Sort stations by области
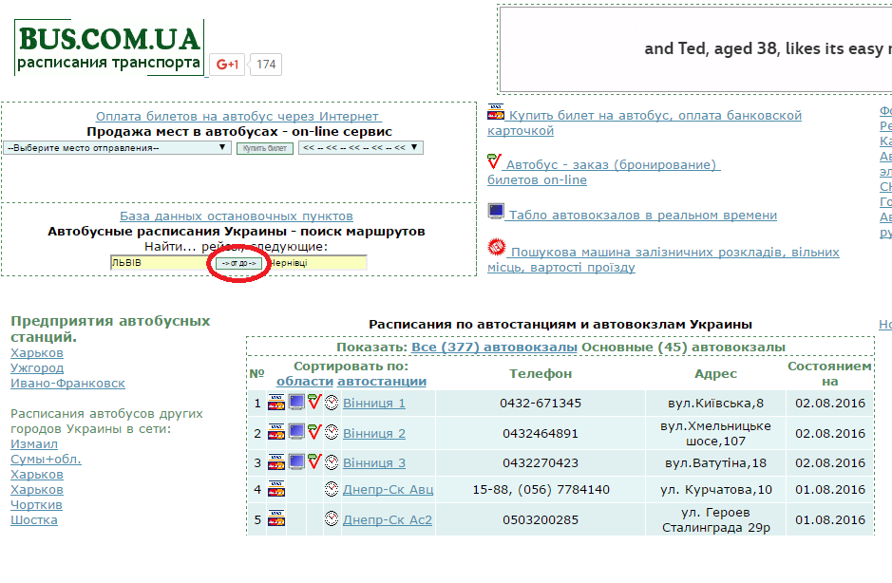 point(305,381)
